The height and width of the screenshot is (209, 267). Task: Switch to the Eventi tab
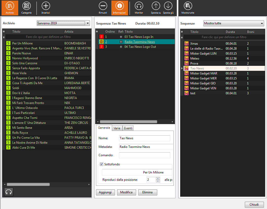(x=128, y=128)
